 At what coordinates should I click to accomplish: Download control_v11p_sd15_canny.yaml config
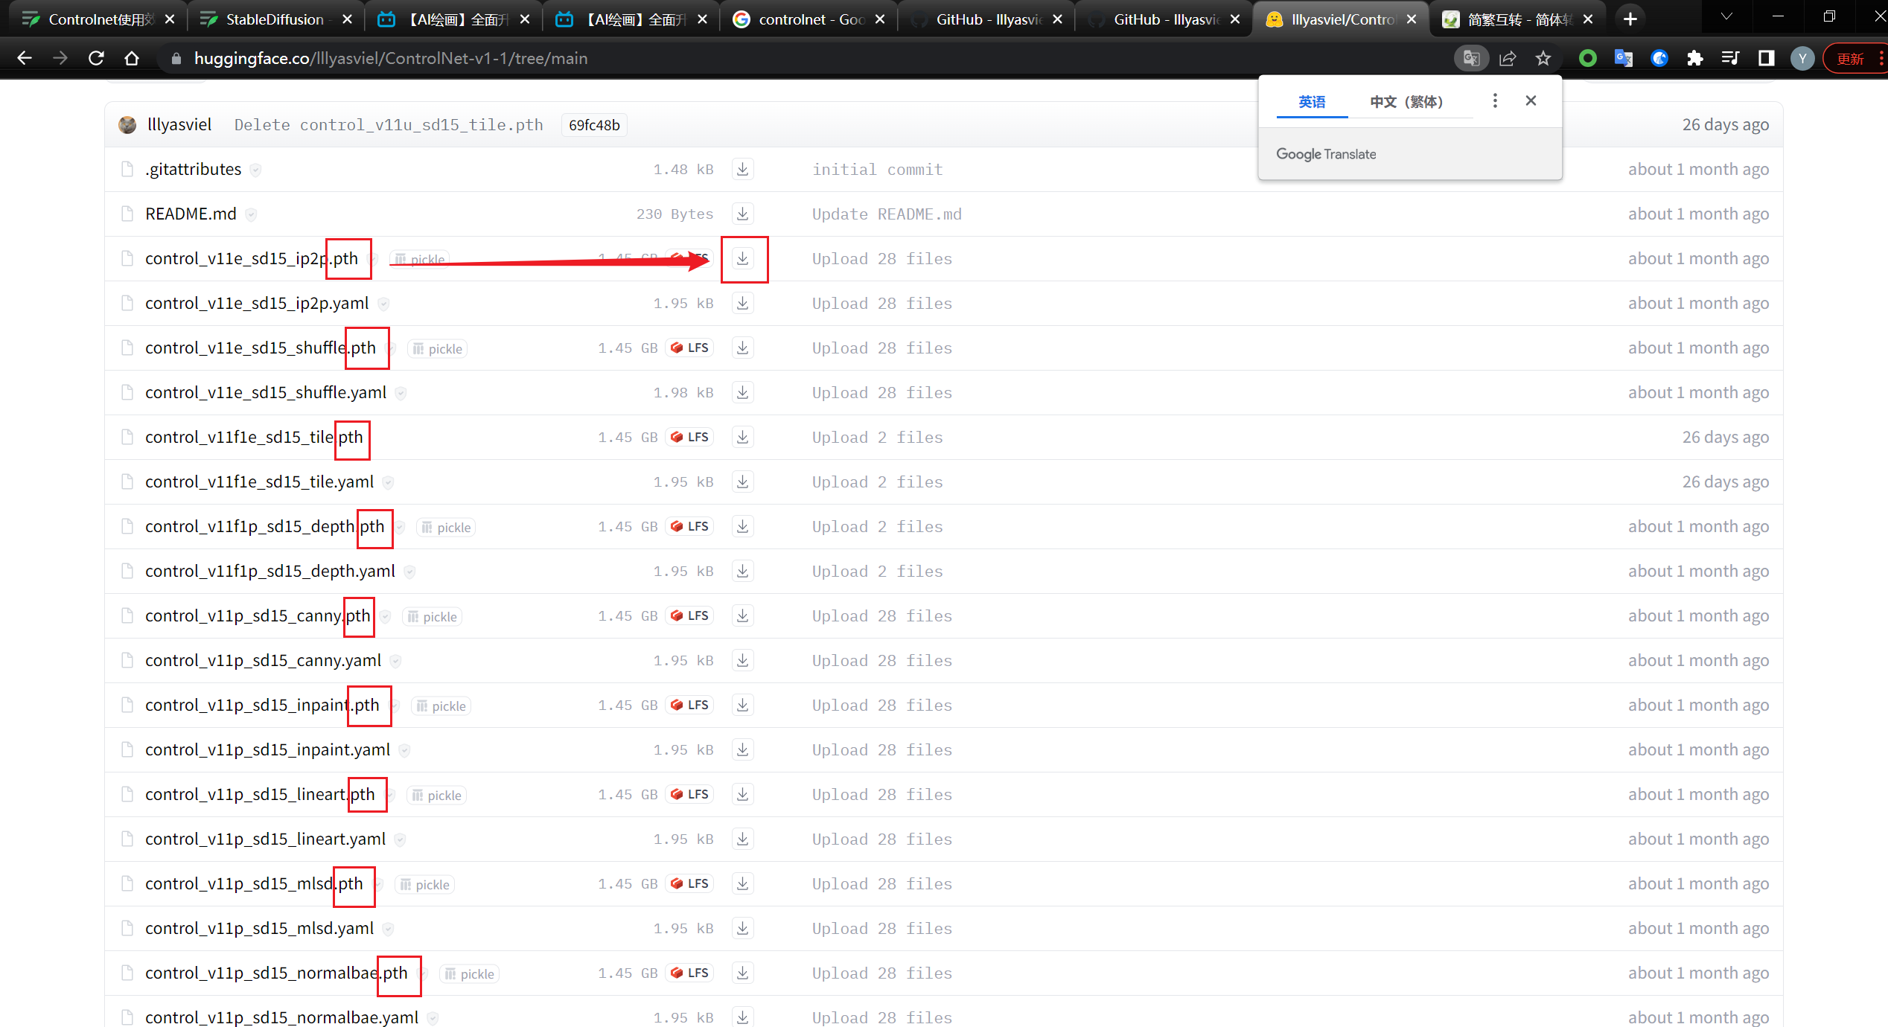point(742,661)
